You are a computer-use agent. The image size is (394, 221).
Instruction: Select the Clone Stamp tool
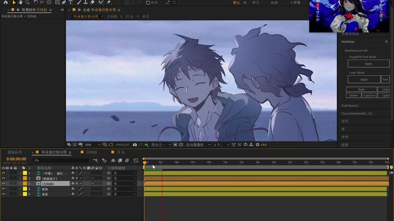coord(86,3)
